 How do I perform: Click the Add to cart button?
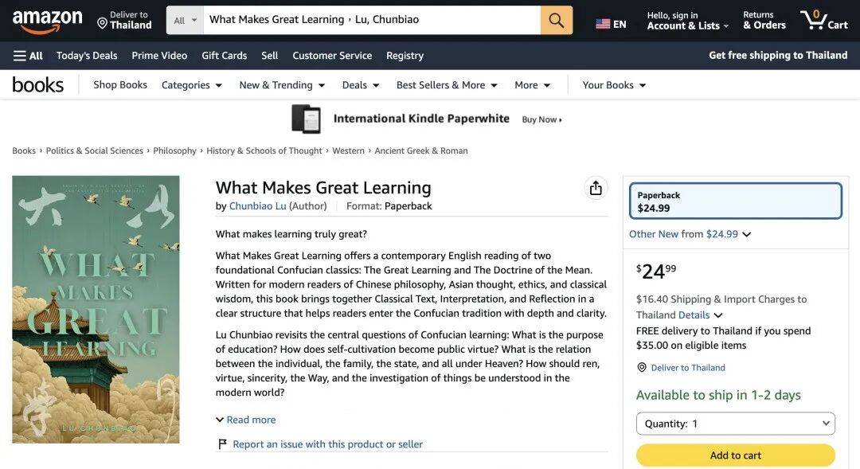(736, 455)
